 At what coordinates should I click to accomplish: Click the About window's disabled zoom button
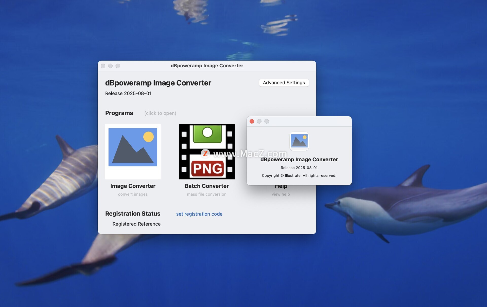point(267,121)
